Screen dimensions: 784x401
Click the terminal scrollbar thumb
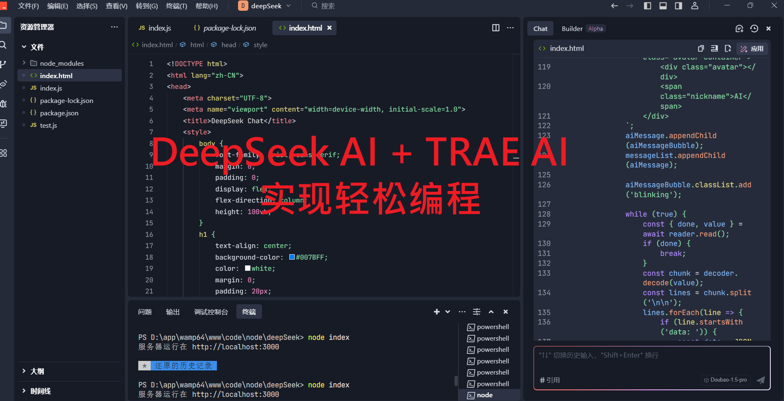tap(456, 381)
